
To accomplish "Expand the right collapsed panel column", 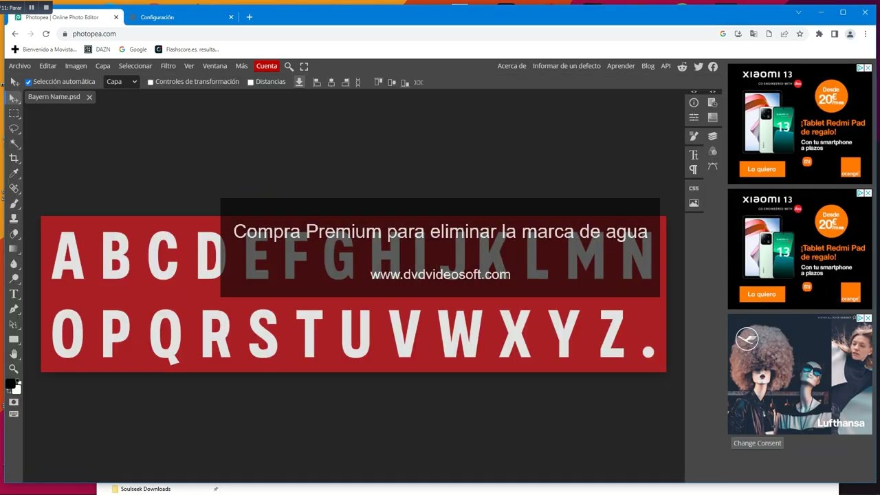I will click(x=713, y=91).
